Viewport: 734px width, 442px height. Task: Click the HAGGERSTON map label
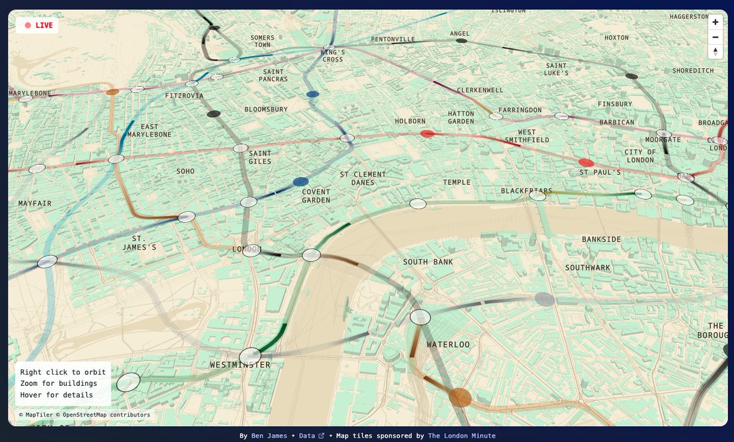click(x=688, y=17)
